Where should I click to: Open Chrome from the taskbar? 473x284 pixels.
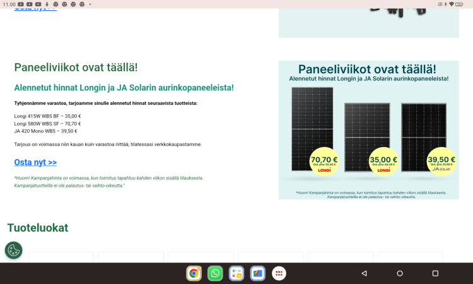click(194, 273)
